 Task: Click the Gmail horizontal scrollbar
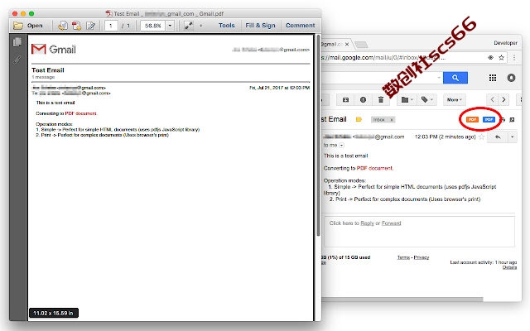pyautogui.click(x=402, y=300)
